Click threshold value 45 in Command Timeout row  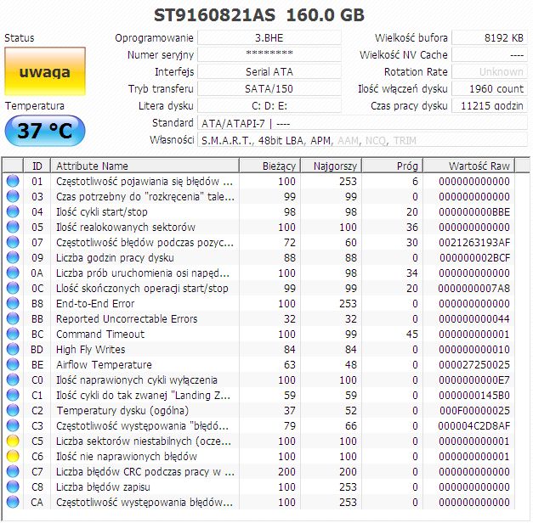(412, 334)
